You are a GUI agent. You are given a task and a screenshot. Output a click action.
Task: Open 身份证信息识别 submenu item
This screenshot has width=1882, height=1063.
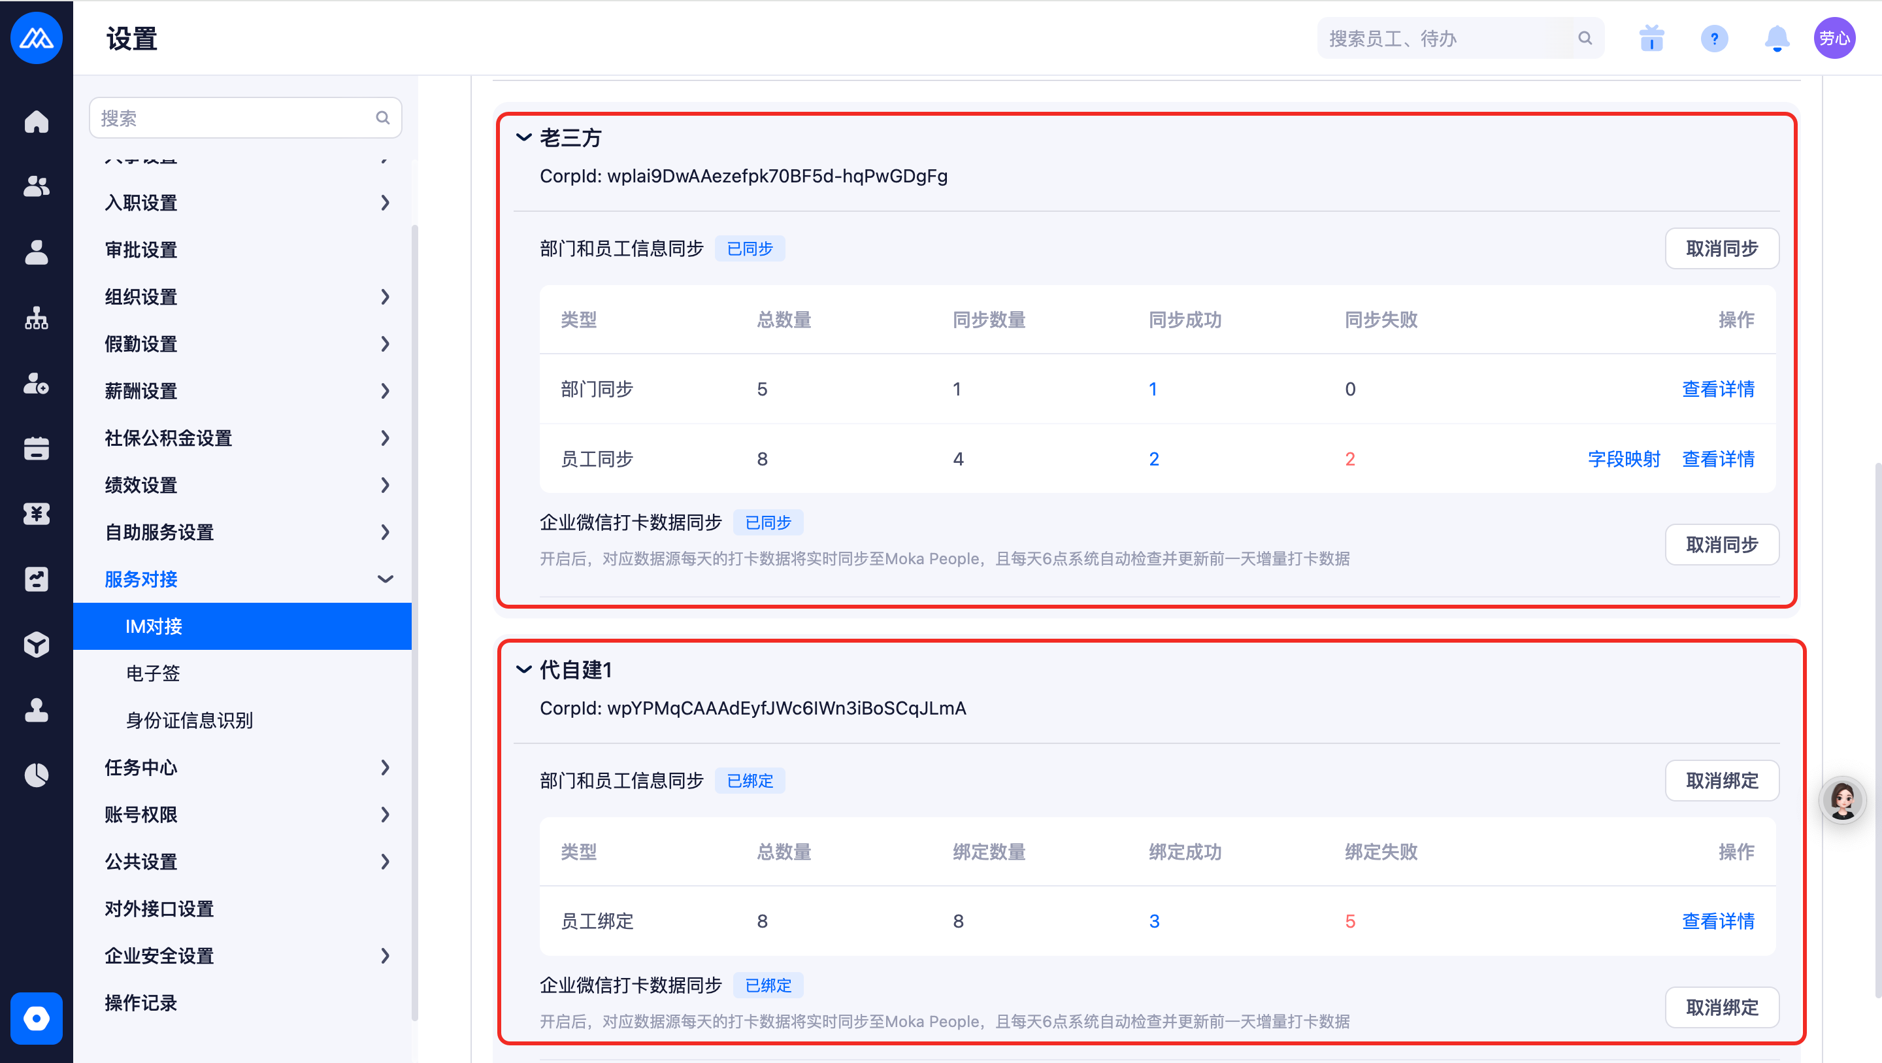[190, 720]
